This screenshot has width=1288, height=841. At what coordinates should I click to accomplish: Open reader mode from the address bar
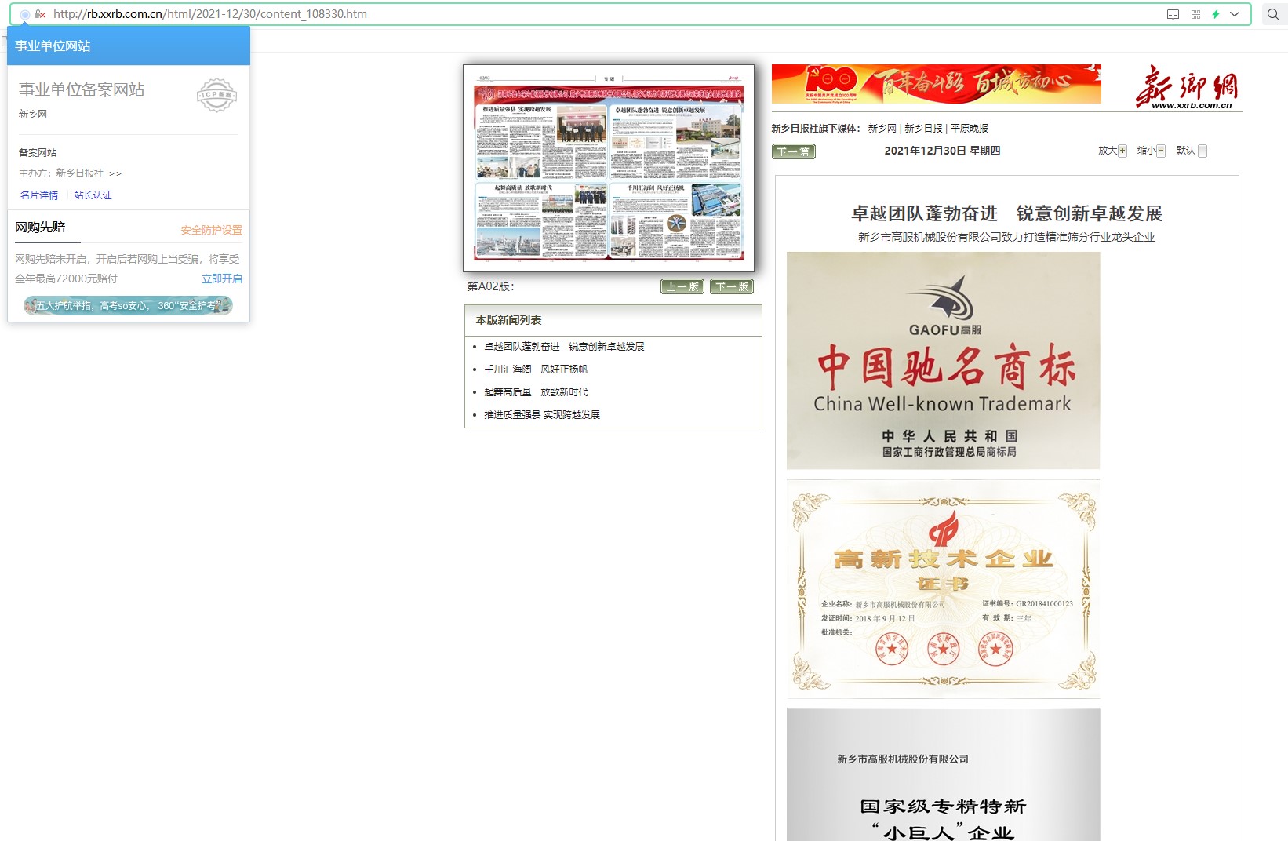pyautogui.click(x=1173, y=14)
